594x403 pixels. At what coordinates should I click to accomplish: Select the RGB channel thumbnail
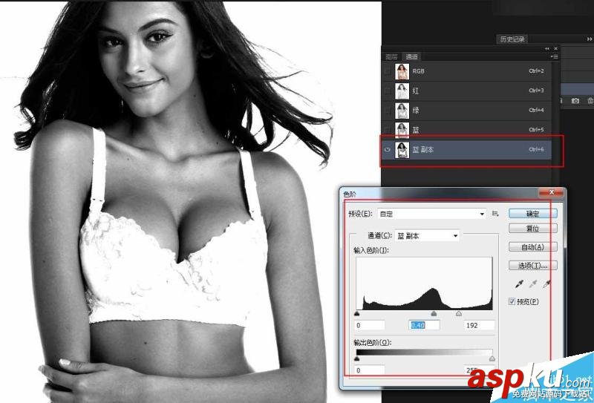(x=402, y=71)
